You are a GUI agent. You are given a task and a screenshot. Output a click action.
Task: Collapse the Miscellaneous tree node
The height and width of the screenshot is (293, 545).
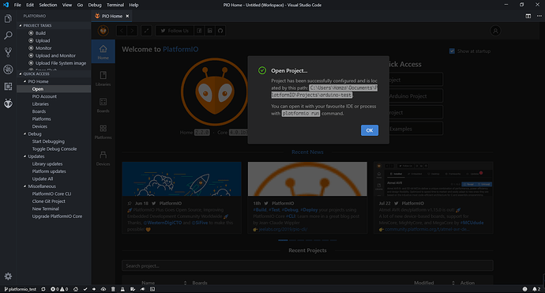(24, 186)
